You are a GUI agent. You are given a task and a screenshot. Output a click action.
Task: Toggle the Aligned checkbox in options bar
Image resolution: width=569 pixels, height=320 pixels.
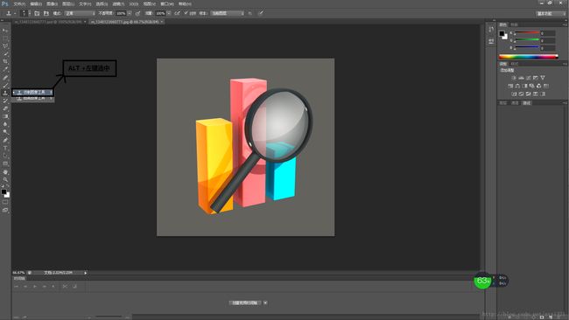(x=186, y=13)
